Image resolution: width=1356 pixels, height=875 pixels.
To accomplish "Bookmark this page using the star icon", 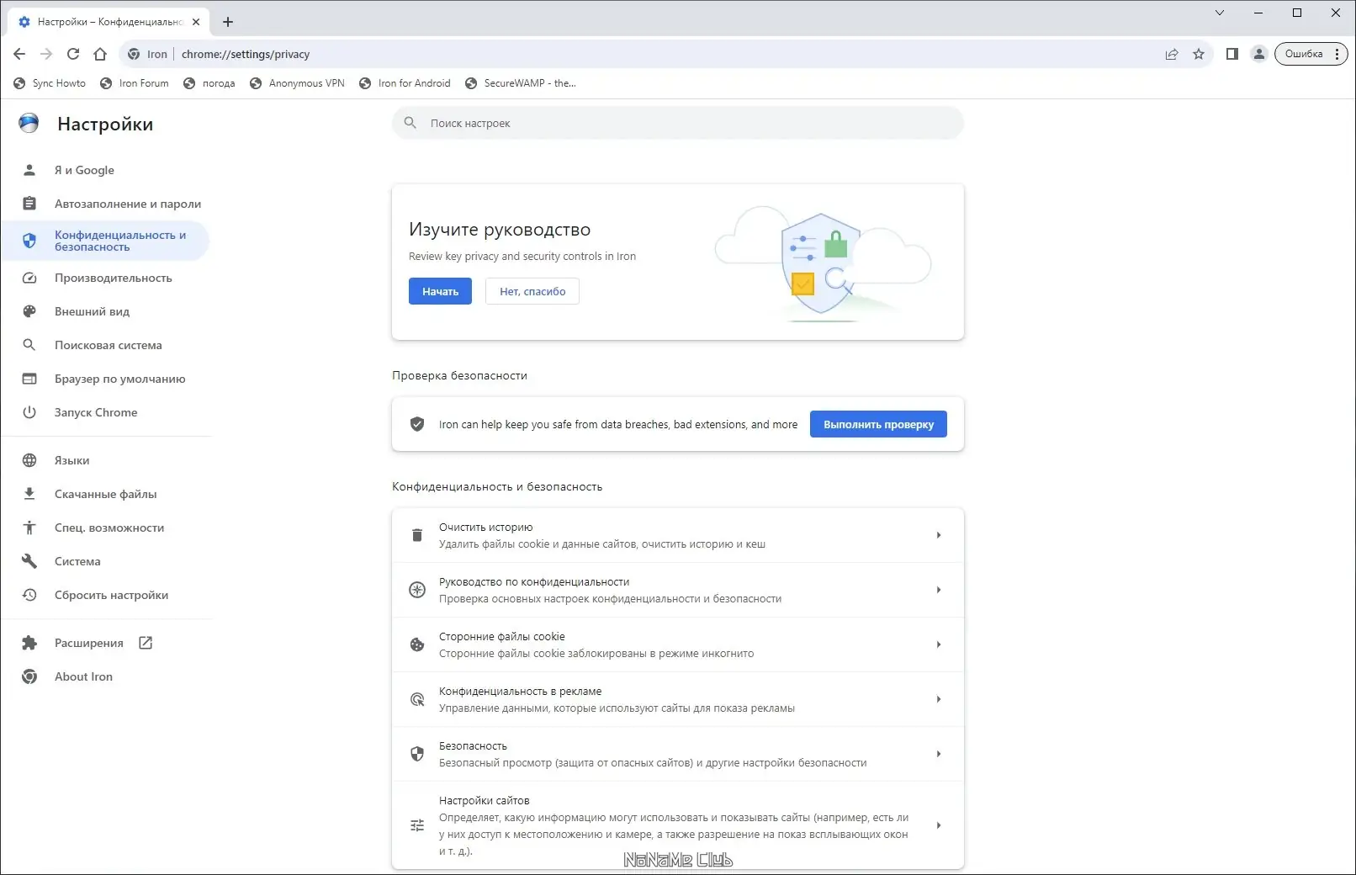I will pyautogui.click(x=1199, y=53).
